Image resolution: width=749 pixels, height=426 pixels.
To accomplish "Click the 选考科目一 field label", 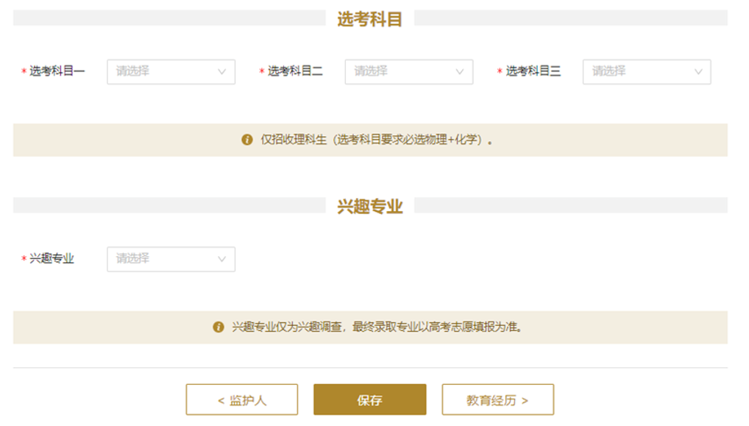I will (57, 71).
